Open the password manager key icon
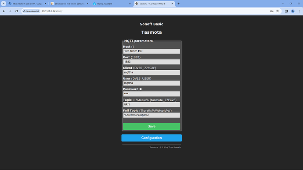The height and width of the screenshot is (170, 303). pyautogui.click(x=272, y=11)
